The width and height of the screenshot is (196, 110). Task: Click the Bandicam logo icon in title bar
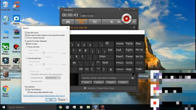[62, 10]
